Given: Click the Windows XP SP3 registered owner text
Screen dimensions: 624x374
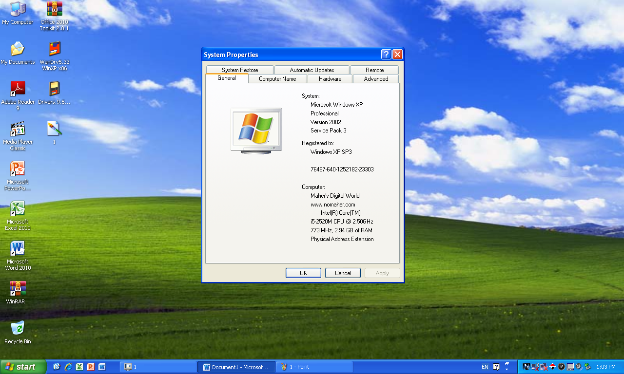Looking at the screenshot, I should [x=331, y=152].
